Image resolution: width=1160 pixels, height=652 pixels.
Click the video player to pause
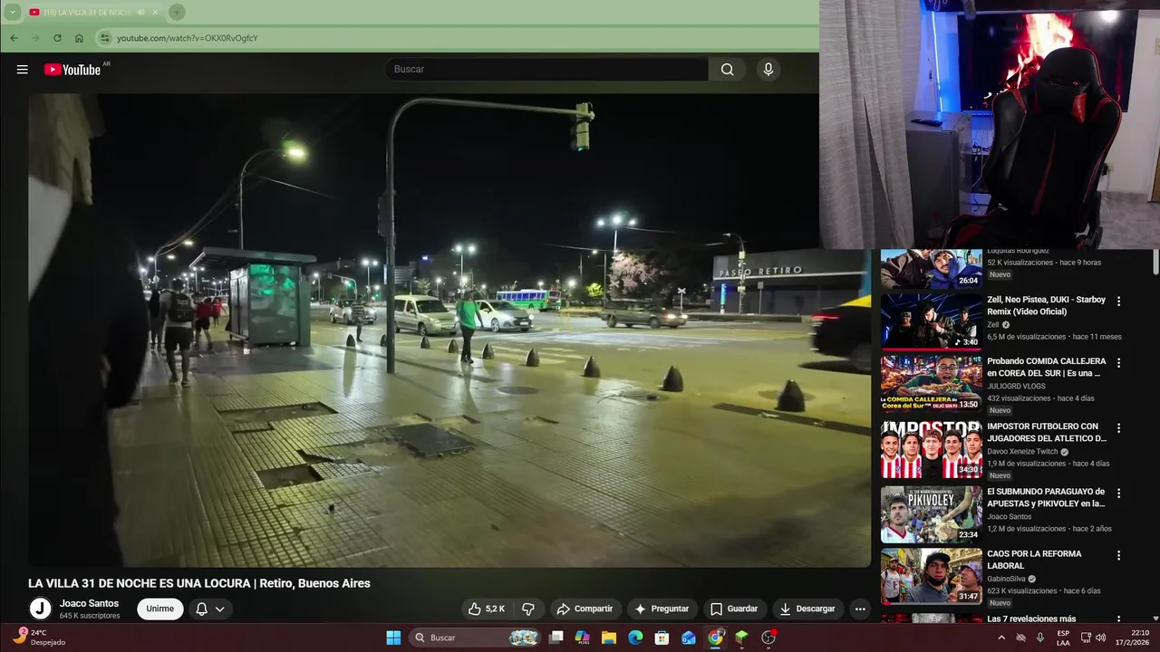(x=449, y=331)
